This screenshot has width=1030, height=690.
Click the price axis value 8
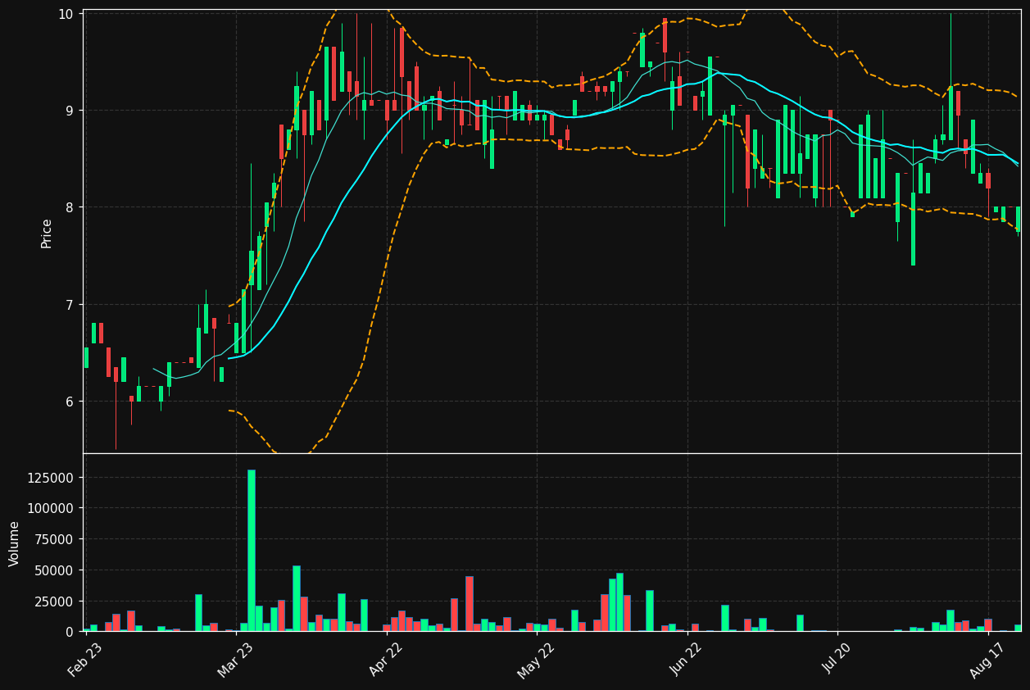tap(70, 207)
